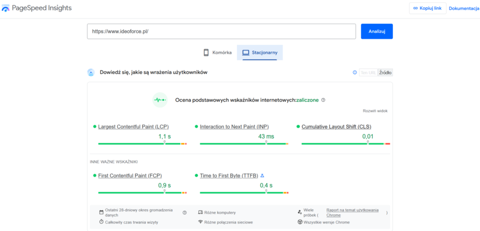
Task: Click the 'Kopiuj link' button
Action: tap(426, 8)
